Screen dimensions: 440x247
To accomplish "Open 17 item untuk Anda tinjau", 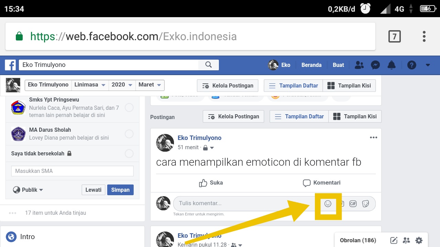I will point(55,213).
